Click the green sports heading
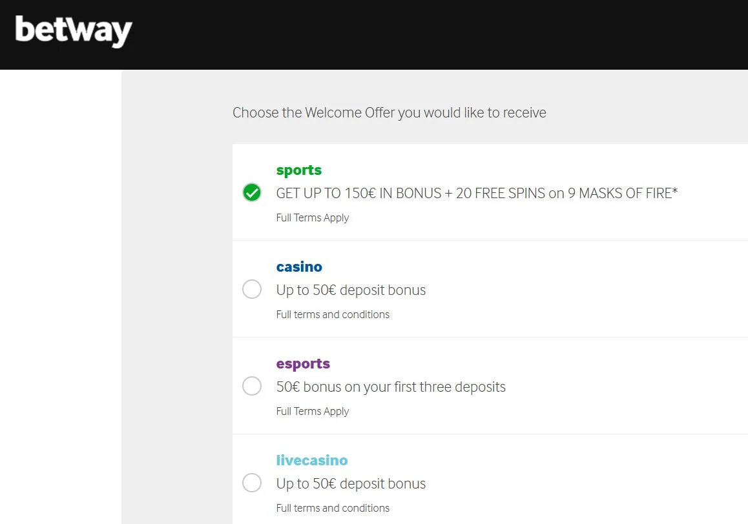Image resolution: width=748 pixels, height=524 pixels. coord(298,170)
